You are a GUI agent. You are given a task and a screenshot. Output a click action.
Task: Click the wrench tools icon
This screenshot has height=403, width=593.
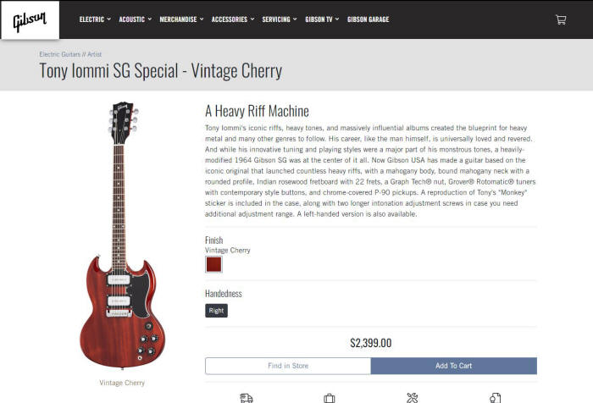413,398
